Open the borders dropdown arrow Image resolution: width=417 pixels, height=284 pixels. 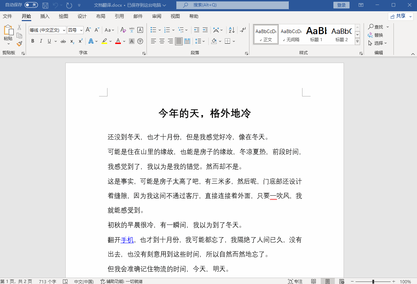pyautogui.click(x=234, y=41)
